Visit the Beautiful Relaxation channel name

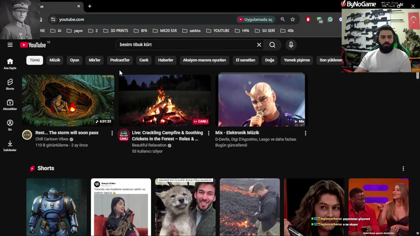pyautogui.click(x=149, y=145)
